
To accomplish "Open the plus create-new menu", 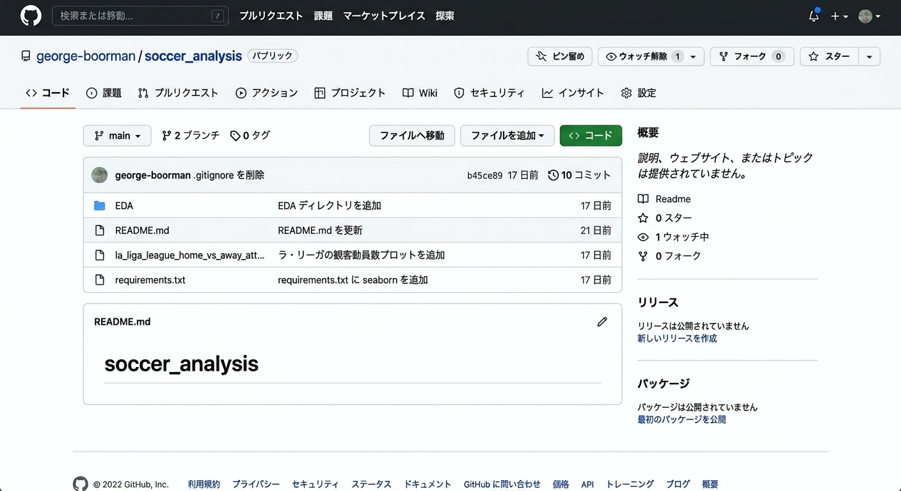I will point(839,17).
